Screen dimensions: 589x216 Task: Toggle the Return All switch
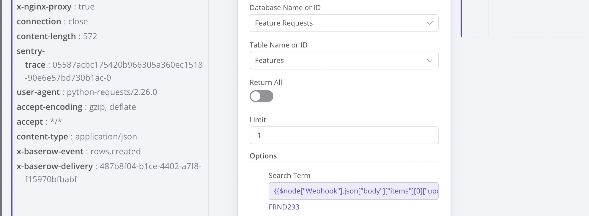click(261, 96)
